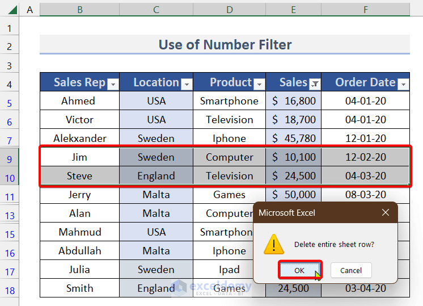
Task: Open the Location filter dropdown
Action: [x=187, y=84]
